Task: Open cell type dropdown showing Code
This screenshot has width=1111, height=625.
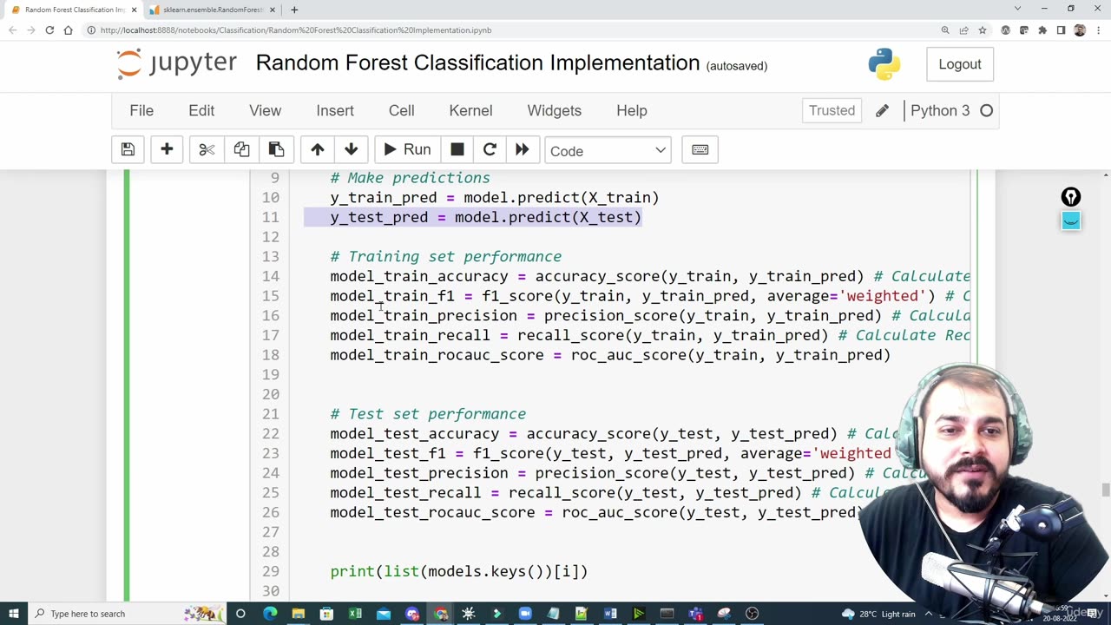Action: pos(608,151)
